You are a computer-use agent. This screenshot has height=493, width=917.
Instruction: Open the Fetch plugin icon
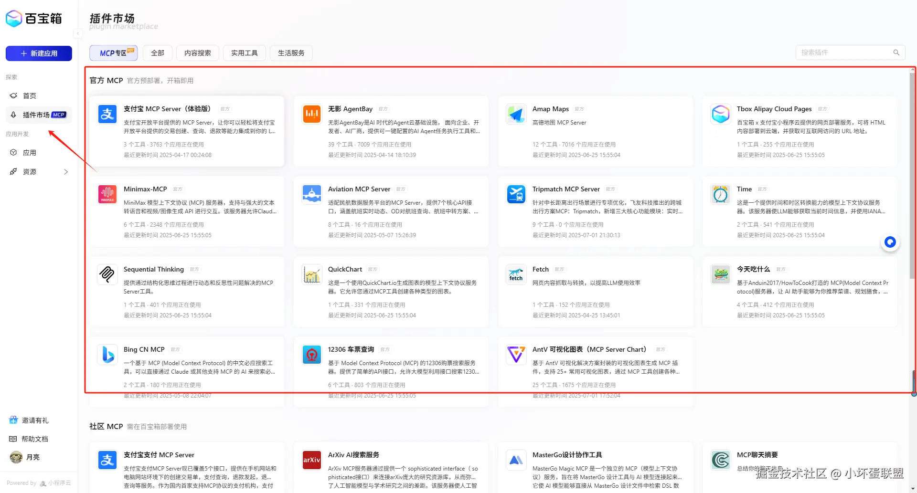point(516,275)
